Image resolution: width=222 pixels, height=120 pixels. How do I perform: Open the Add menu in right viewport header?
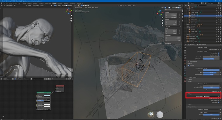pos(93,8)
